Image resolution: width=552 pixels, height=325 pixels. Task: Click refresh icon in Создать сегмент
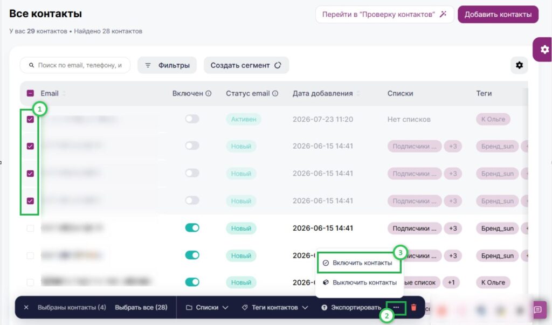point(278,65)
